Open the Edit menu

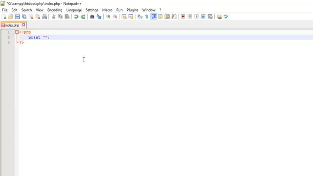pyautogui.click(x=14, y=10)
